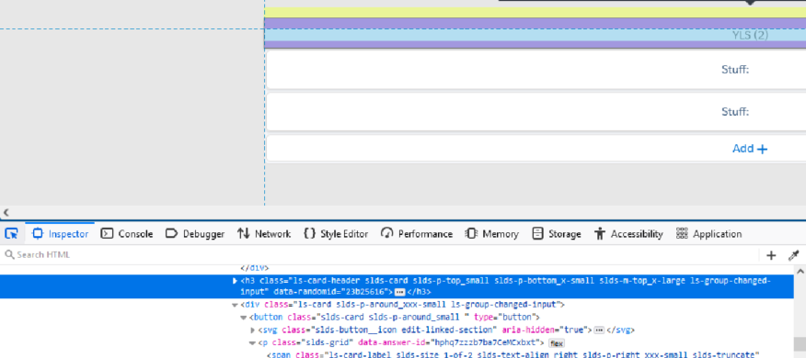Collapse the p slds-grid node
Screen dimensions: 806x358
(252, 343)
